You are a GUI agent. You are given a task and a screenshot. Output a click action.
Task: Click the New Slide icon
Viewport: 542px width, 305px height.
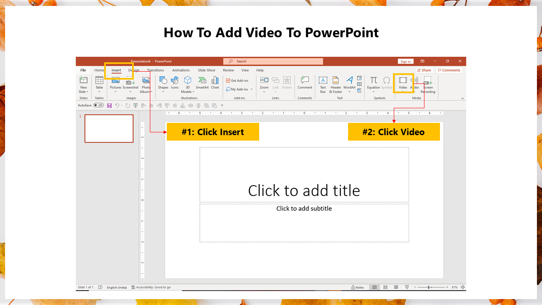pyautogui.click(x=83, y=80)
